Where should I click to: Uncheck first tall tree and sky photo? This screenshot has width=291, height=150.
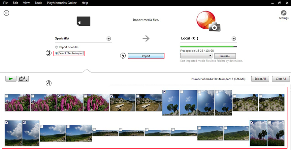coord(164,92)
